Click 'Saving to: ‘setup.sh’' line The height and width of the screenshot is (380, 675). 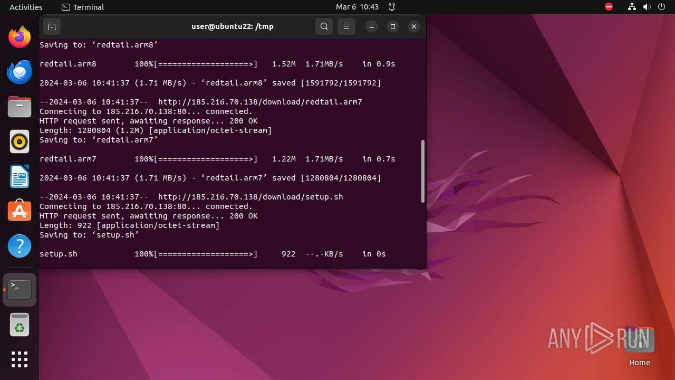coord(89,235)
